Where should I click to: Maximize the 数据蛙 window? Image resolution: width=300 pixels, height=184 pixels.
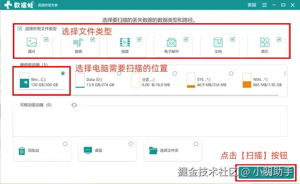tap(283, 5)
